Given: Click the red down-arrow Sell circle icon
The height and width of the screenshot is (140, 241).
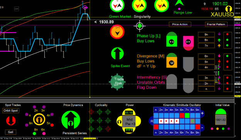Looking at the screenshot, I should click(11, 120).
